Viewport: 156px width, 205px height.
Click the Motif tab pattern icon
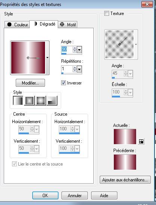pyautogui.click(x=62, y=24)
